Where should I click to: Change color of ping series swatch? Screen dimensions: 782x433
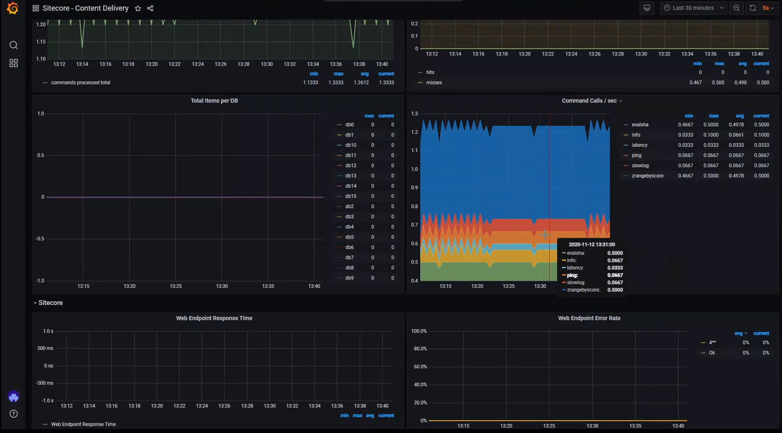pyautogui.click(x=626, y=155)
